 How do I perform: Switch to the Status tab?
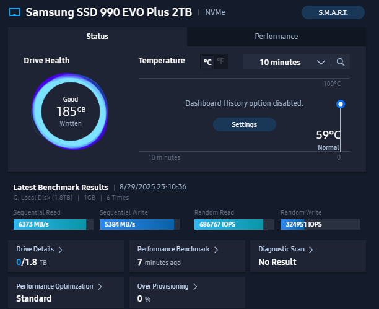pyautogui.click(x=97, y=37)
